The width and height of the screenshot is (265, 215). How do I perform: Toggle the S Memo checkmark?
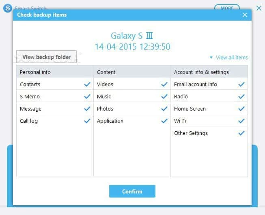tap(87, 96)
